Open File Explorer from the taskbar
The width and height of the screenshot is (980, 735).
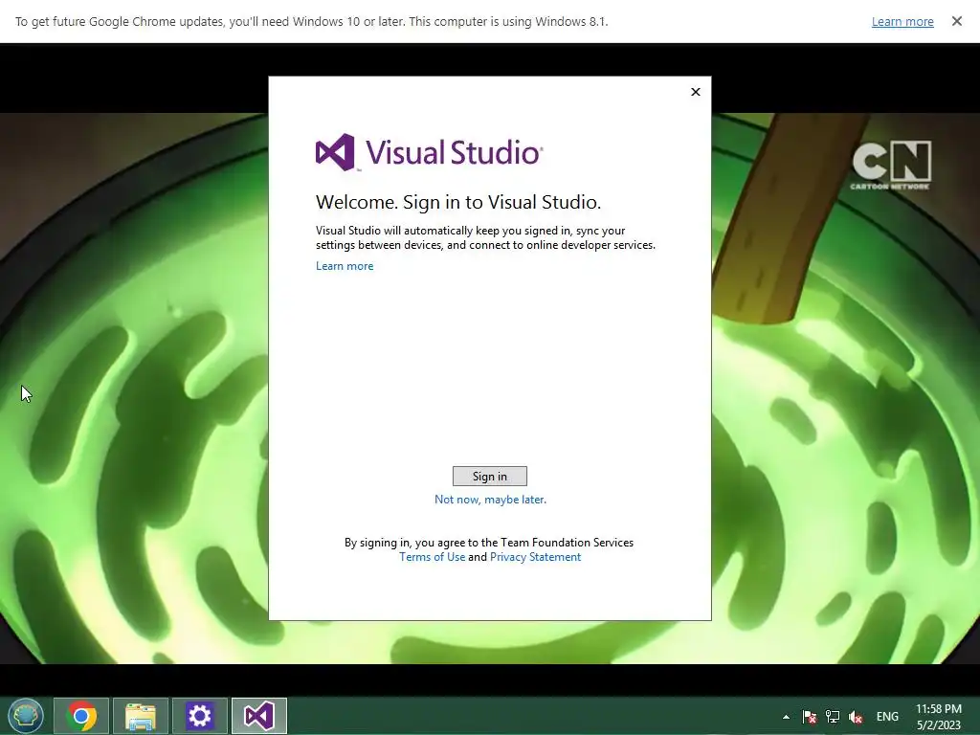click(x=141, y=716)
